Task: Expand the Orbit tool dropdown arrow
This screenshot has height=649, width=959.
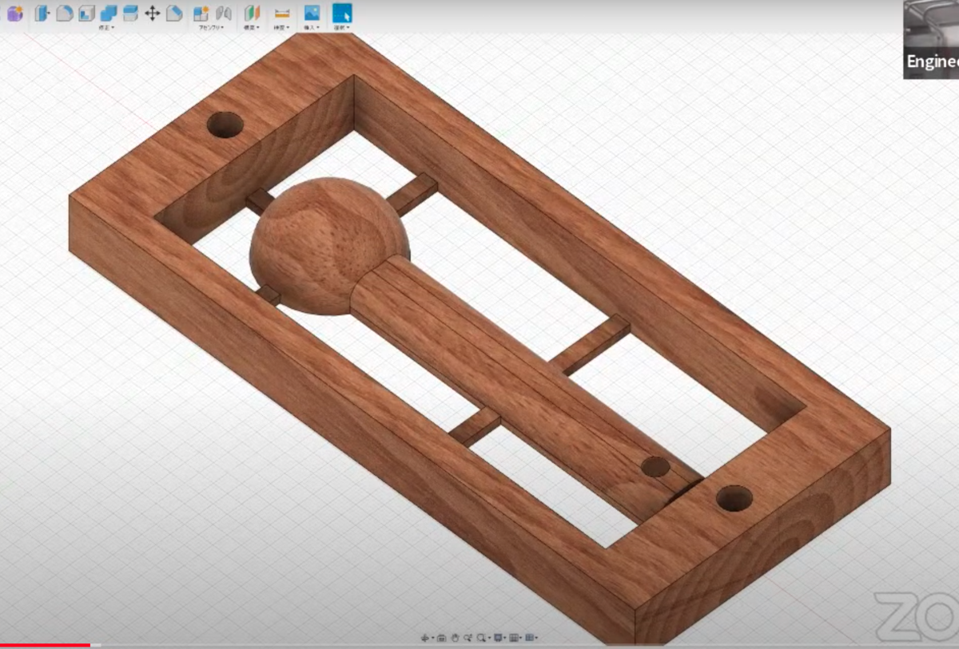Action: 432,638
